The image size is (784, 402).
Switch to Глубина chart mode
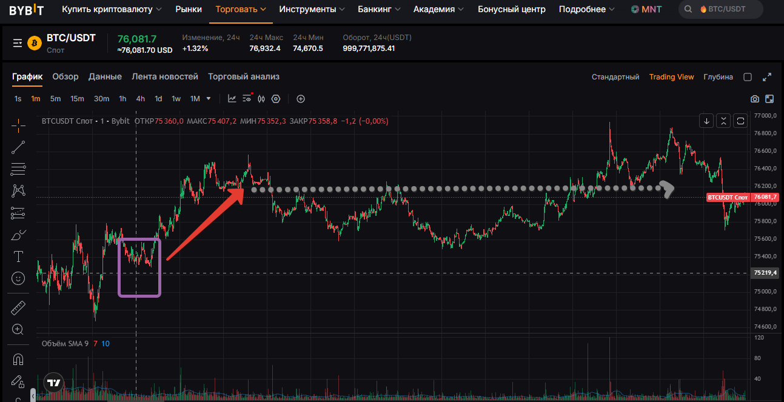coord(718,77)
